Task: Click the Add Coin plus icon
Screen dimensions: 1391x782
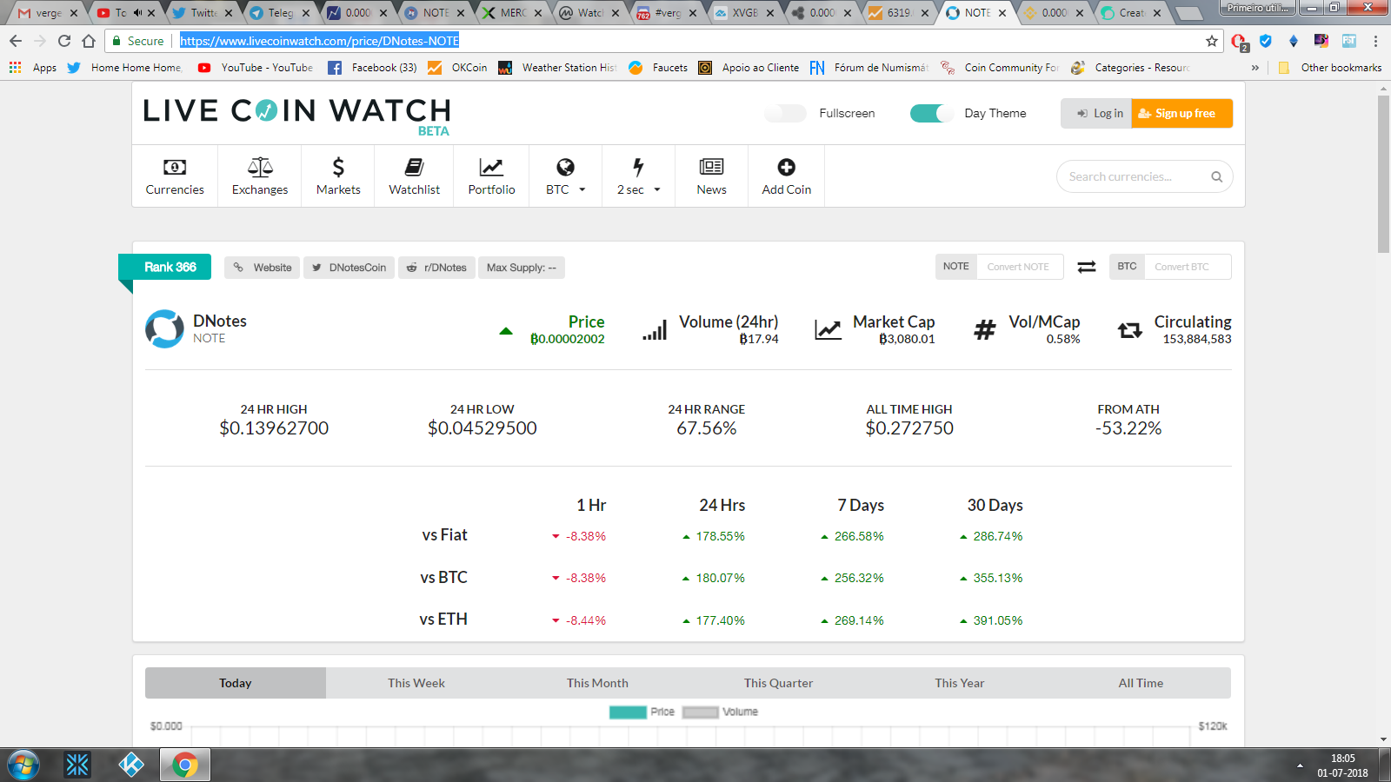Action: click(786, 167)
